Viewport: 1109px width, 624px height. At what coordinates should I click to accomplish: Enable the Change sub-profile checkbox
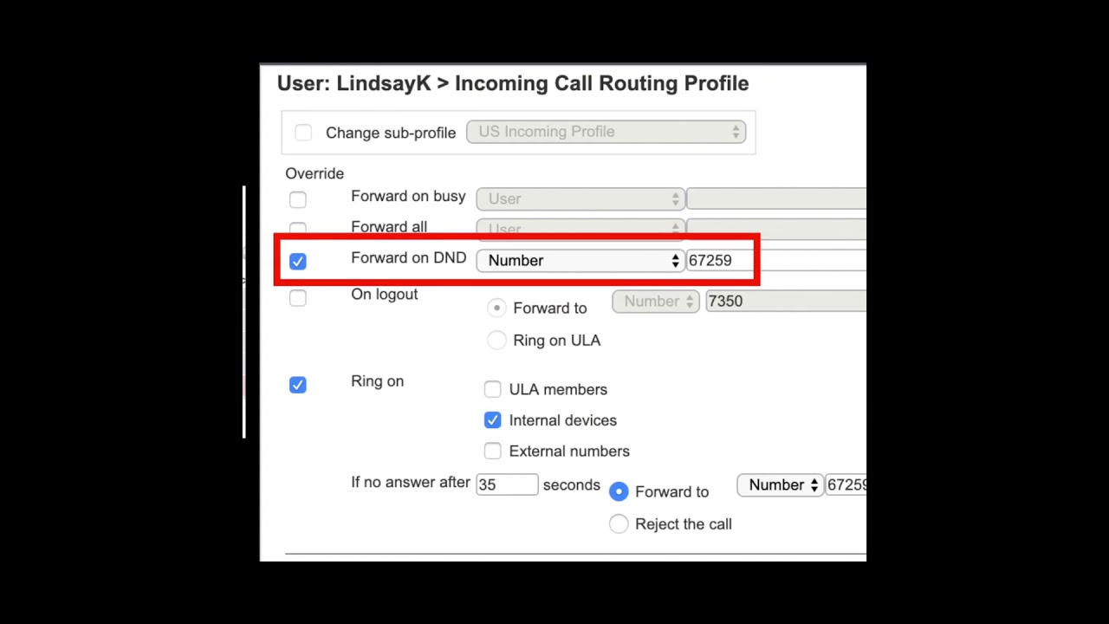(302, 133)
